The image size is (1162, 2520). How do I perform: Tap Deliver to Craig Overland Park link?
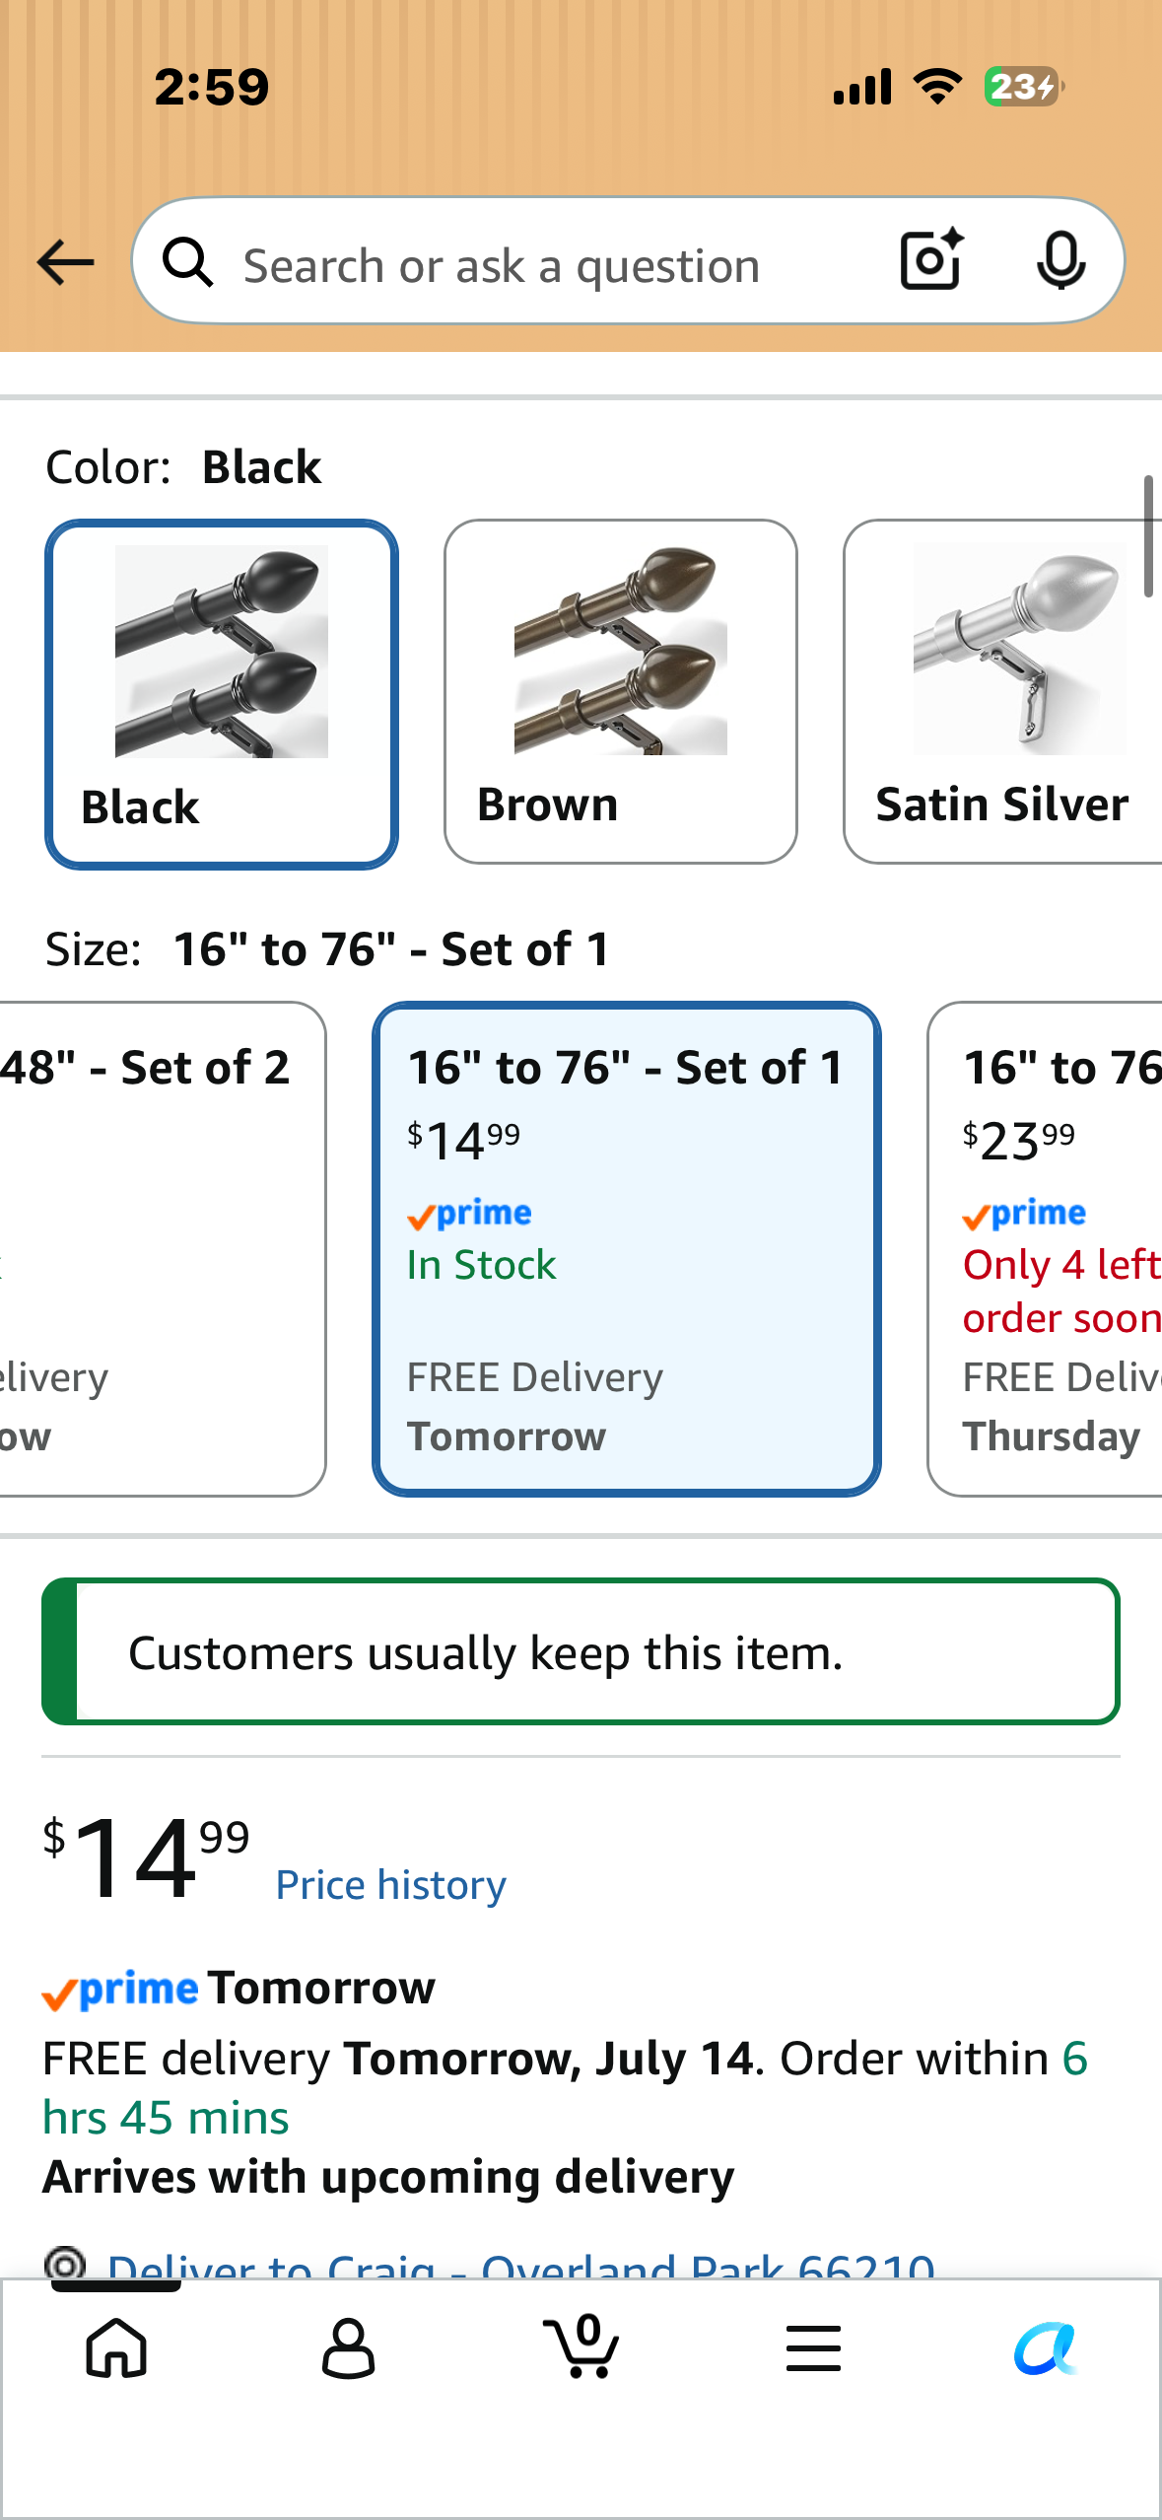click(520, 2264)
